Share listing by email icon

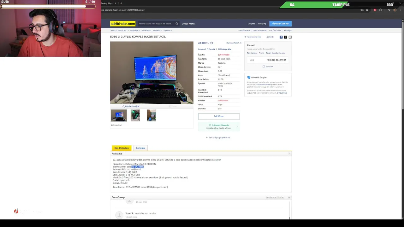(x=290, y=37)
